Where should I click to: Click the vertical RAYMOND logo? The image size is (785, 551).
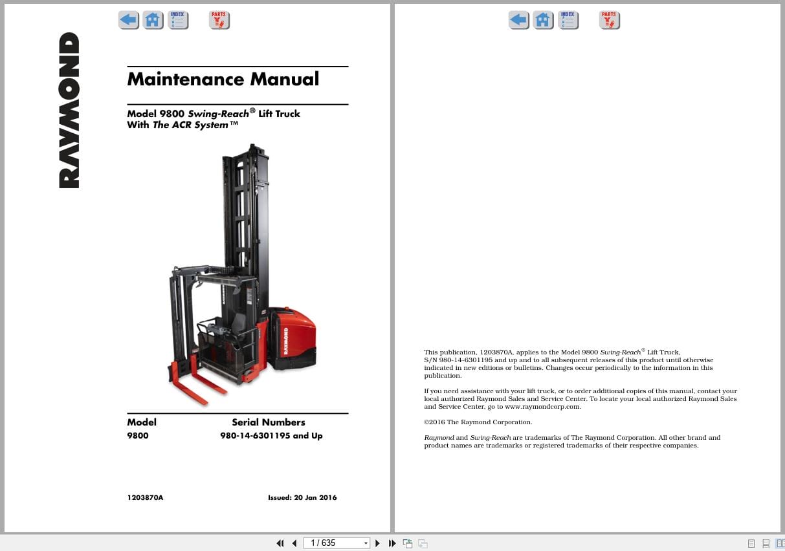[69, 110]
